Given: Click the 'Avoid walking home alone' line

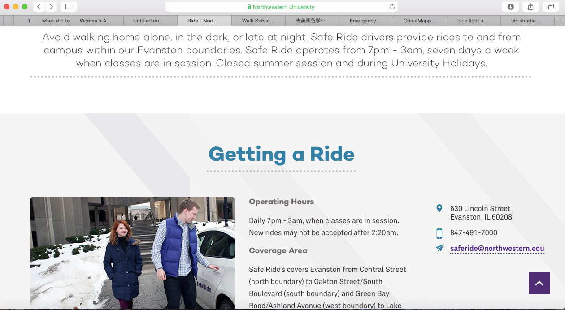Looking at the screenshot, I should click(x=282, y=37).
